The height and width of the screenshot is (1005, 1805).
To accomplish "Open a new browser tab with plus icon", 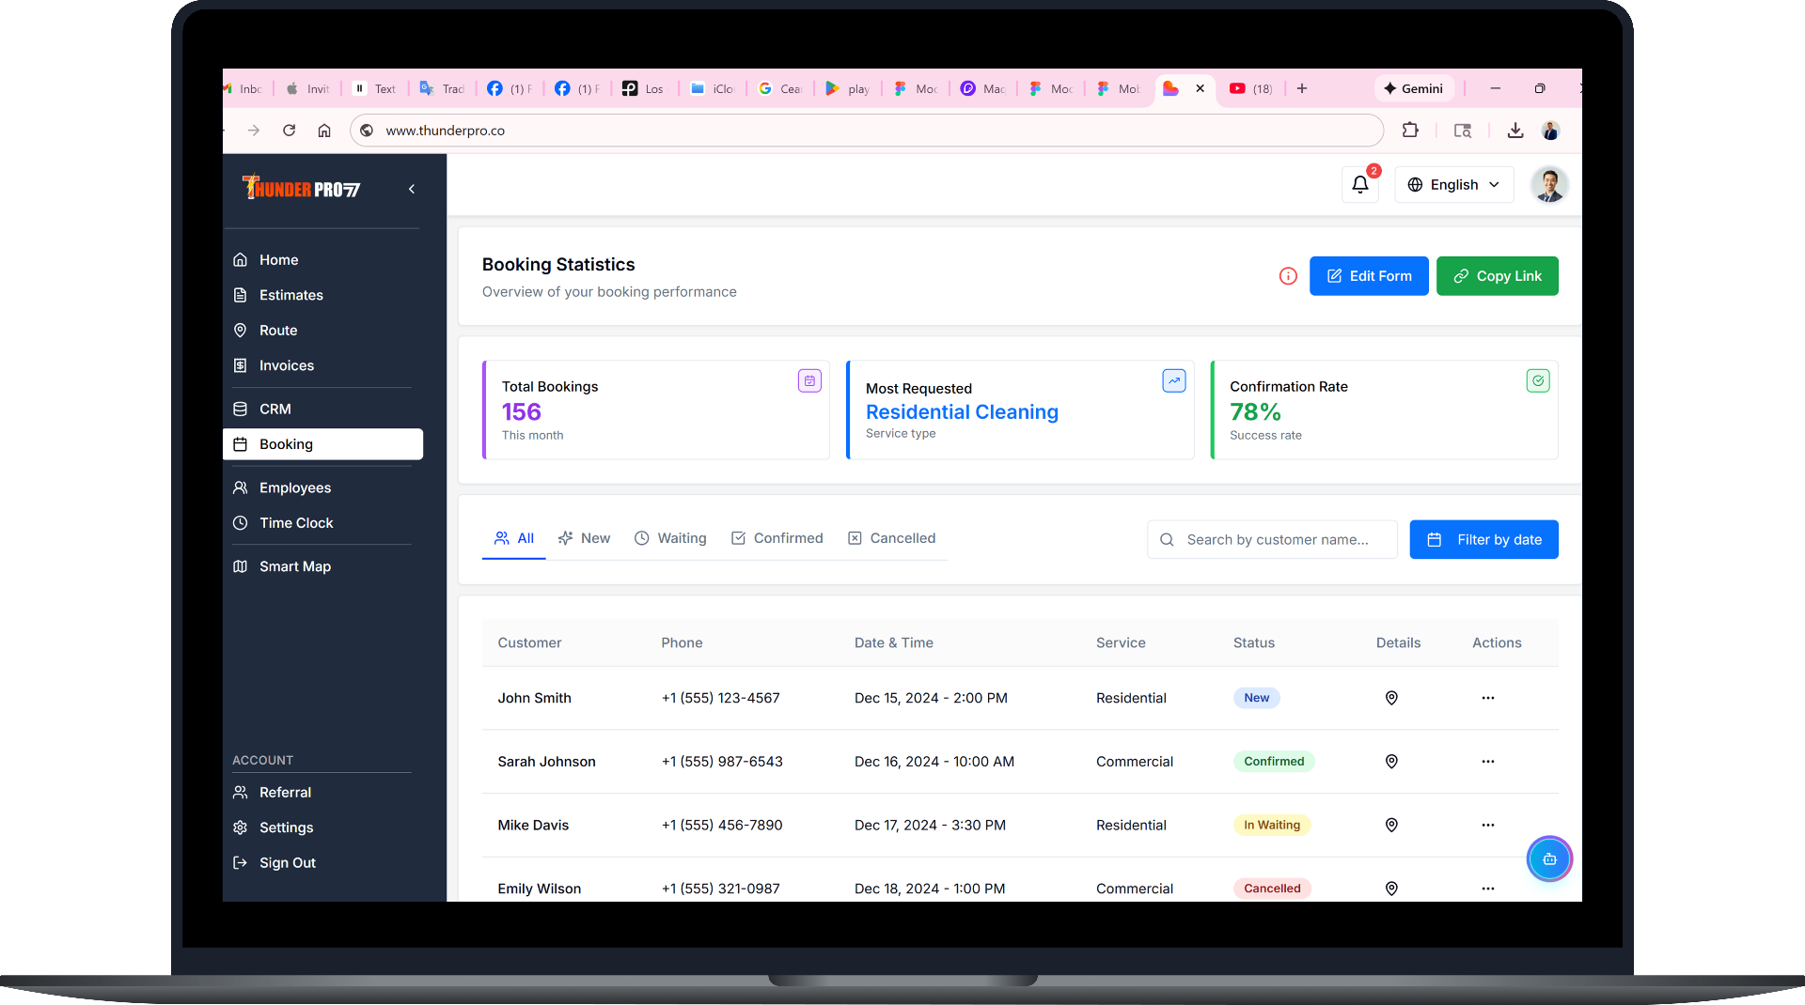I will tap(1302, 88).
